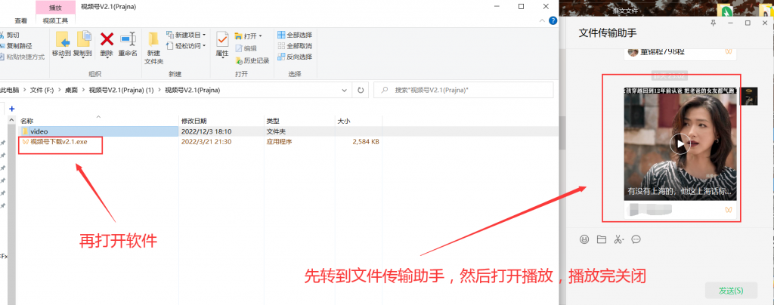Select the scissors screenshot icon
774x305 pixels.
coord(618,239)
